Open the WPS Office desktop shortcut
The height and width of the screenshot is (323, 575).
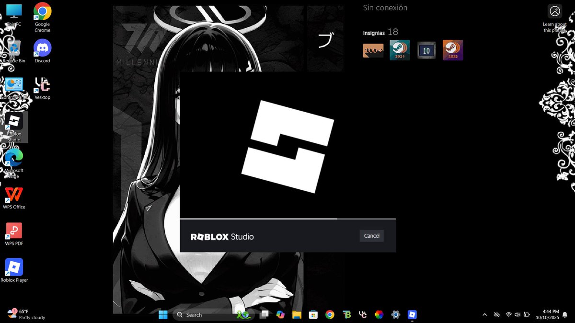(14, 197)
